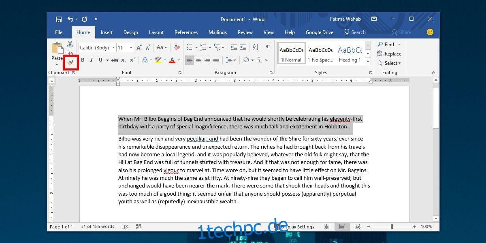Toggle Show/Hide paragraph marks
Viewport: 486px width, 243px height.
tap(268, 47)
